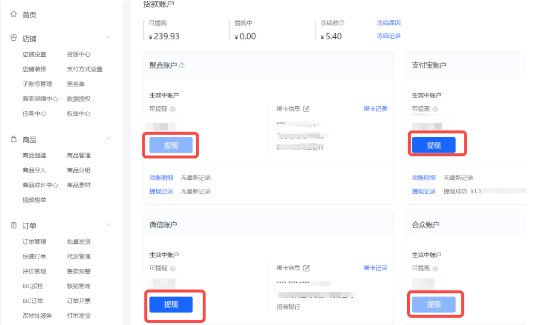The width and height of the screenshot is (546, 325).
Task: Go to 商品创建 page
Action: click(x=34, y=155)
